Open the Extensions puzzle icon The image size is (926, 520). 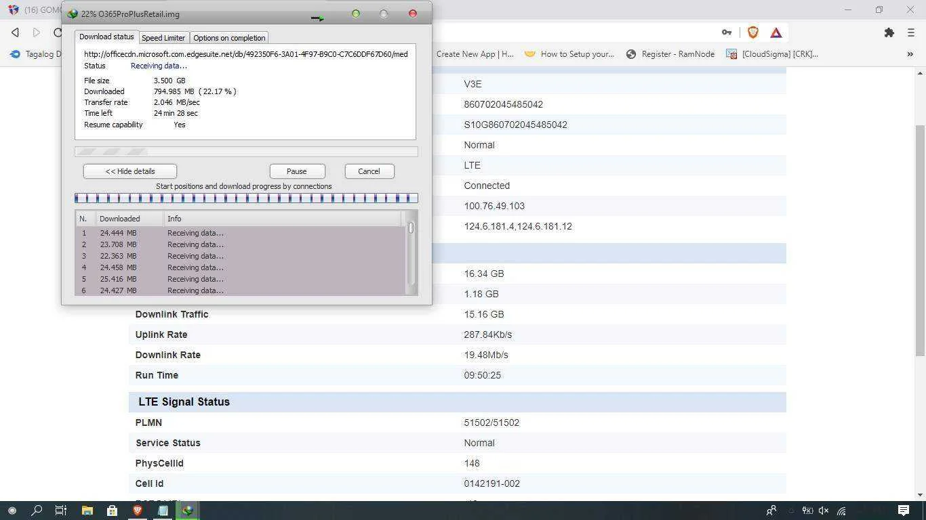pos(889,32)
